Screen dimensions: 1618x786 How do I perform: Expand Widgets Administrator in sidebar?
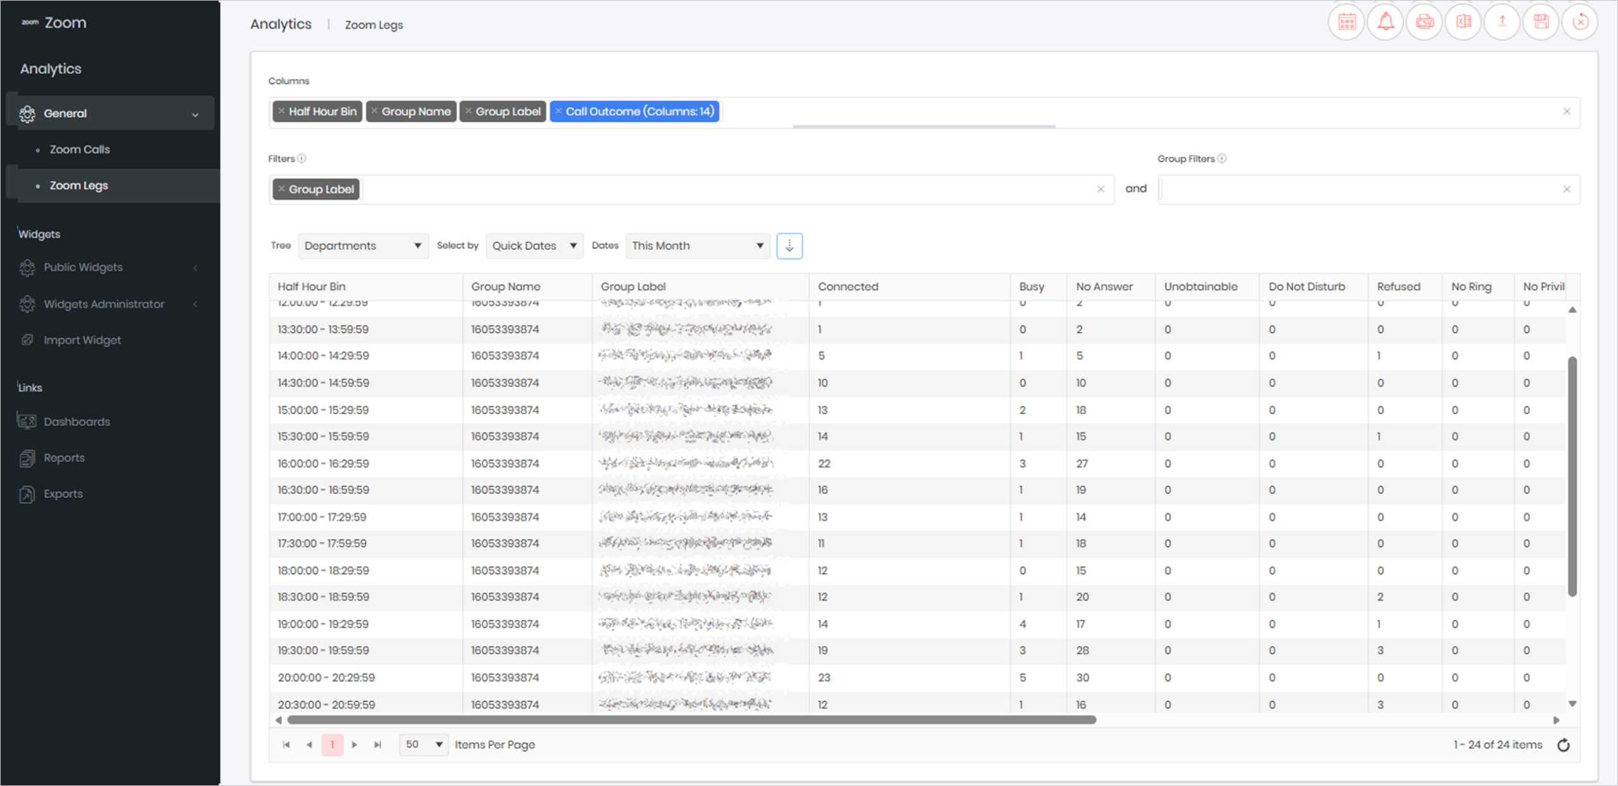[110, 304]
